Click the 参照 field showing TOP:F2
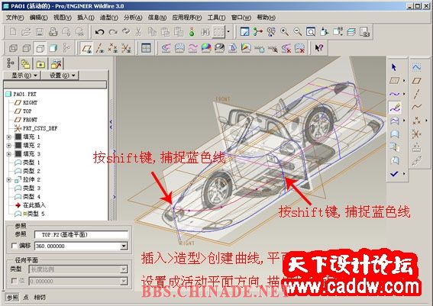Viewport: 433px width, 306px height. (82, 235)
